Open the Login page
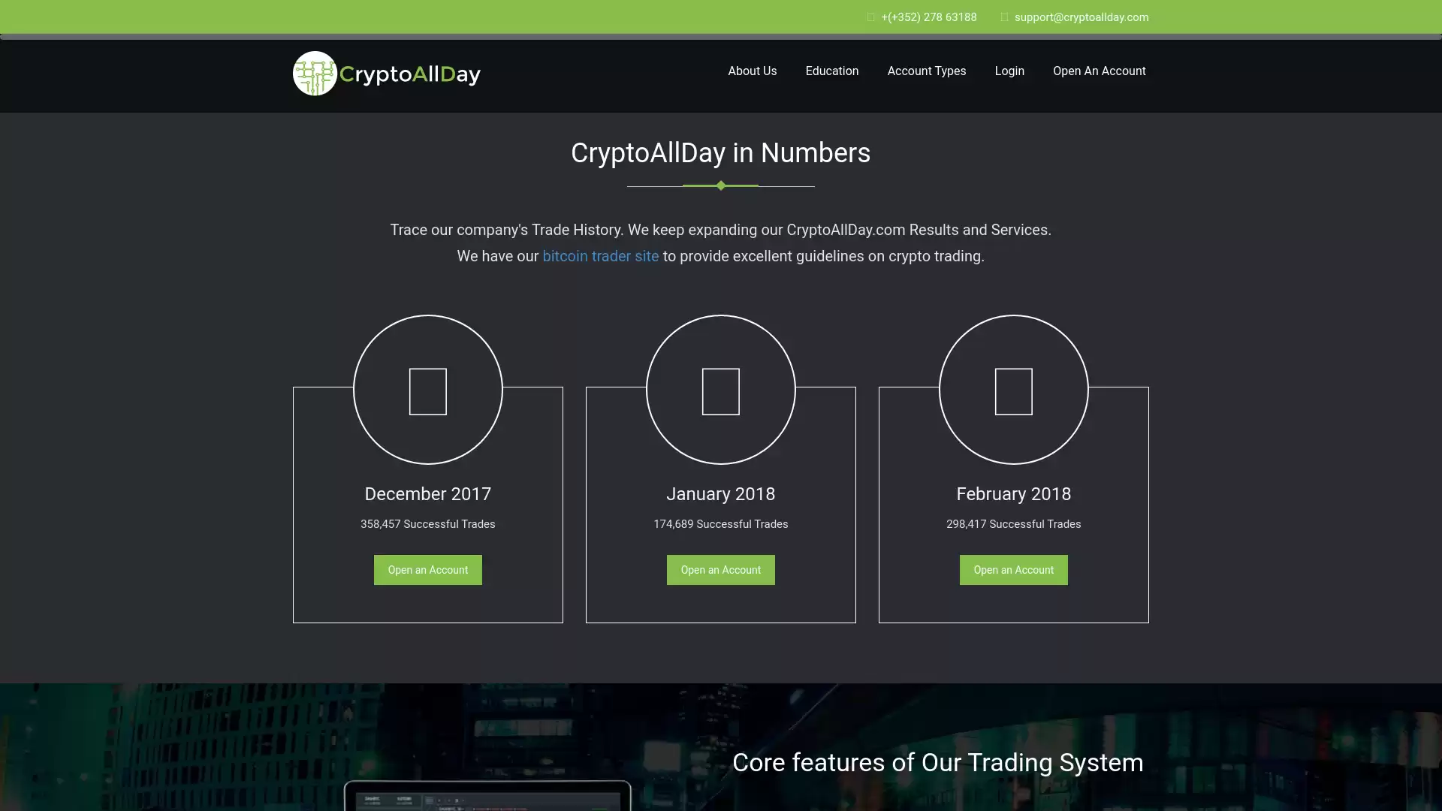Image resolution: width=1442 pixels, height=811 pixels. 1009,71
